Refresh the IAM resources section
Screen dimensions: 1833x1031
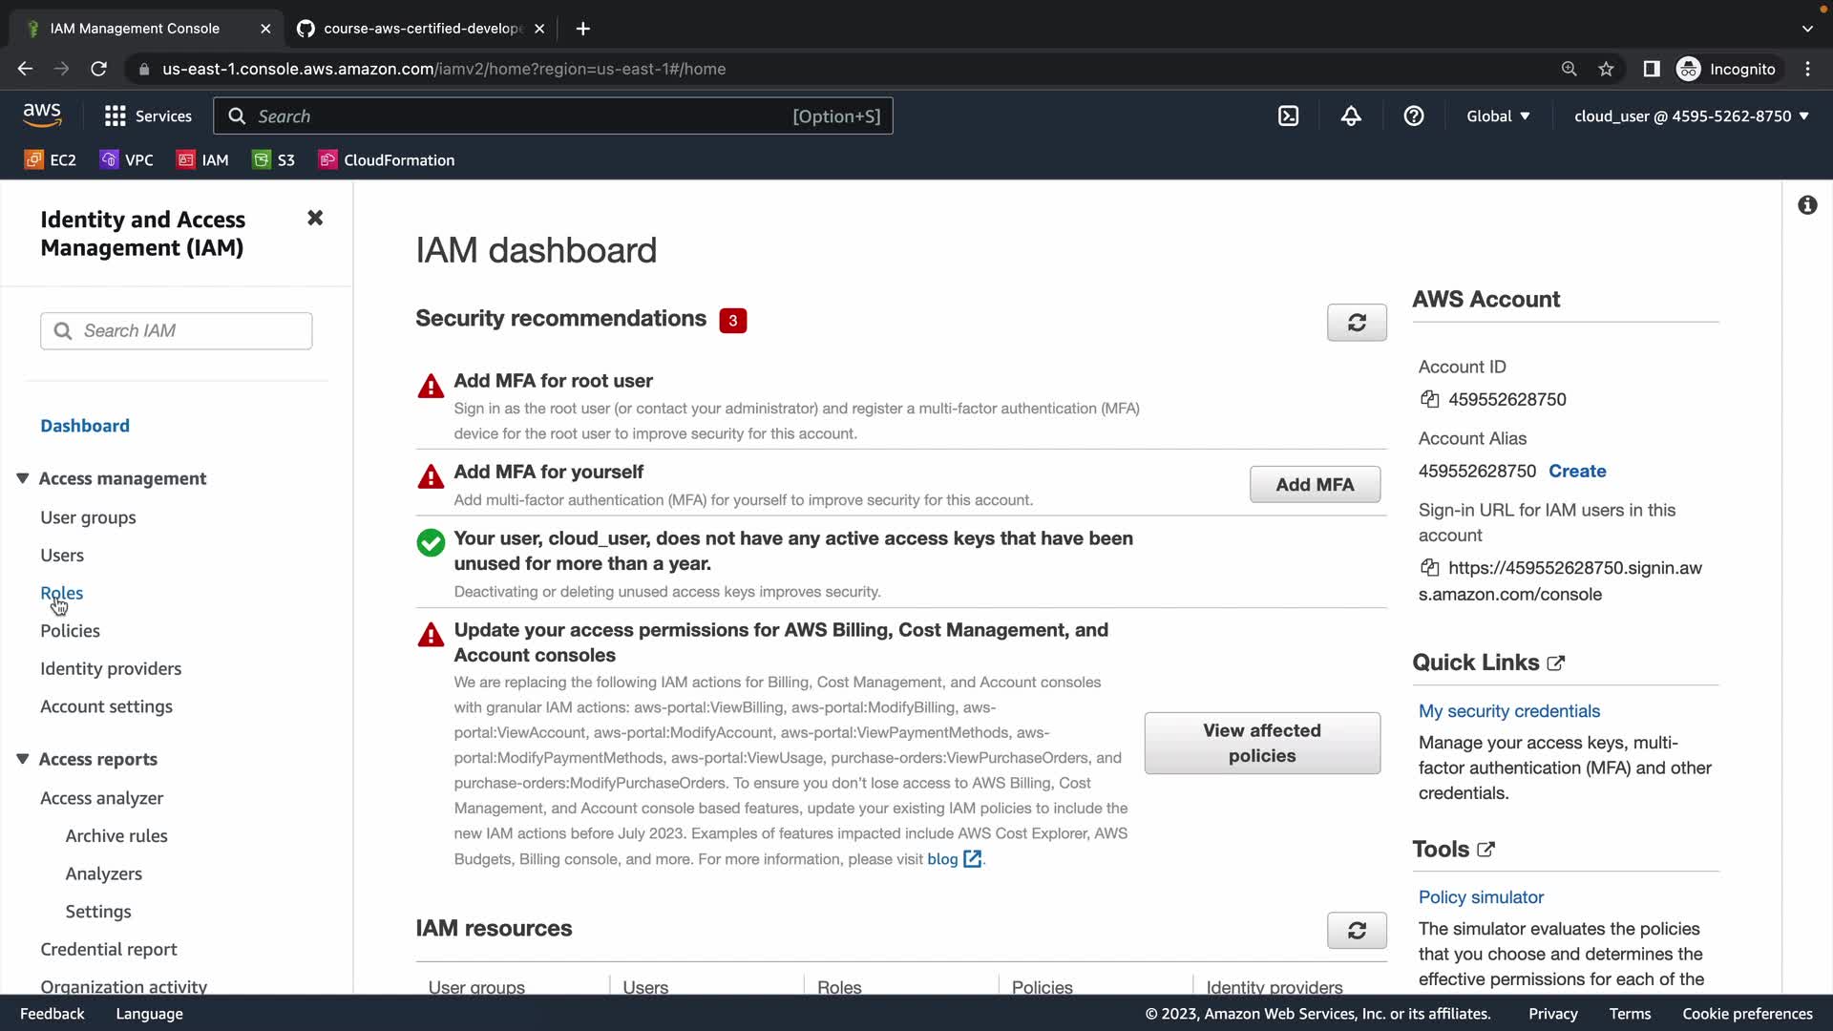click(x=1357, y=930)
